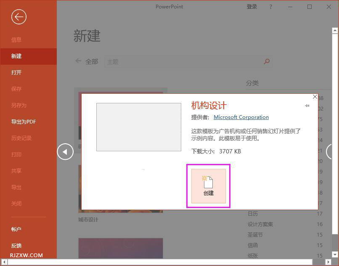Open PowerPoint help via the question mark icon

tap(270, 7)
